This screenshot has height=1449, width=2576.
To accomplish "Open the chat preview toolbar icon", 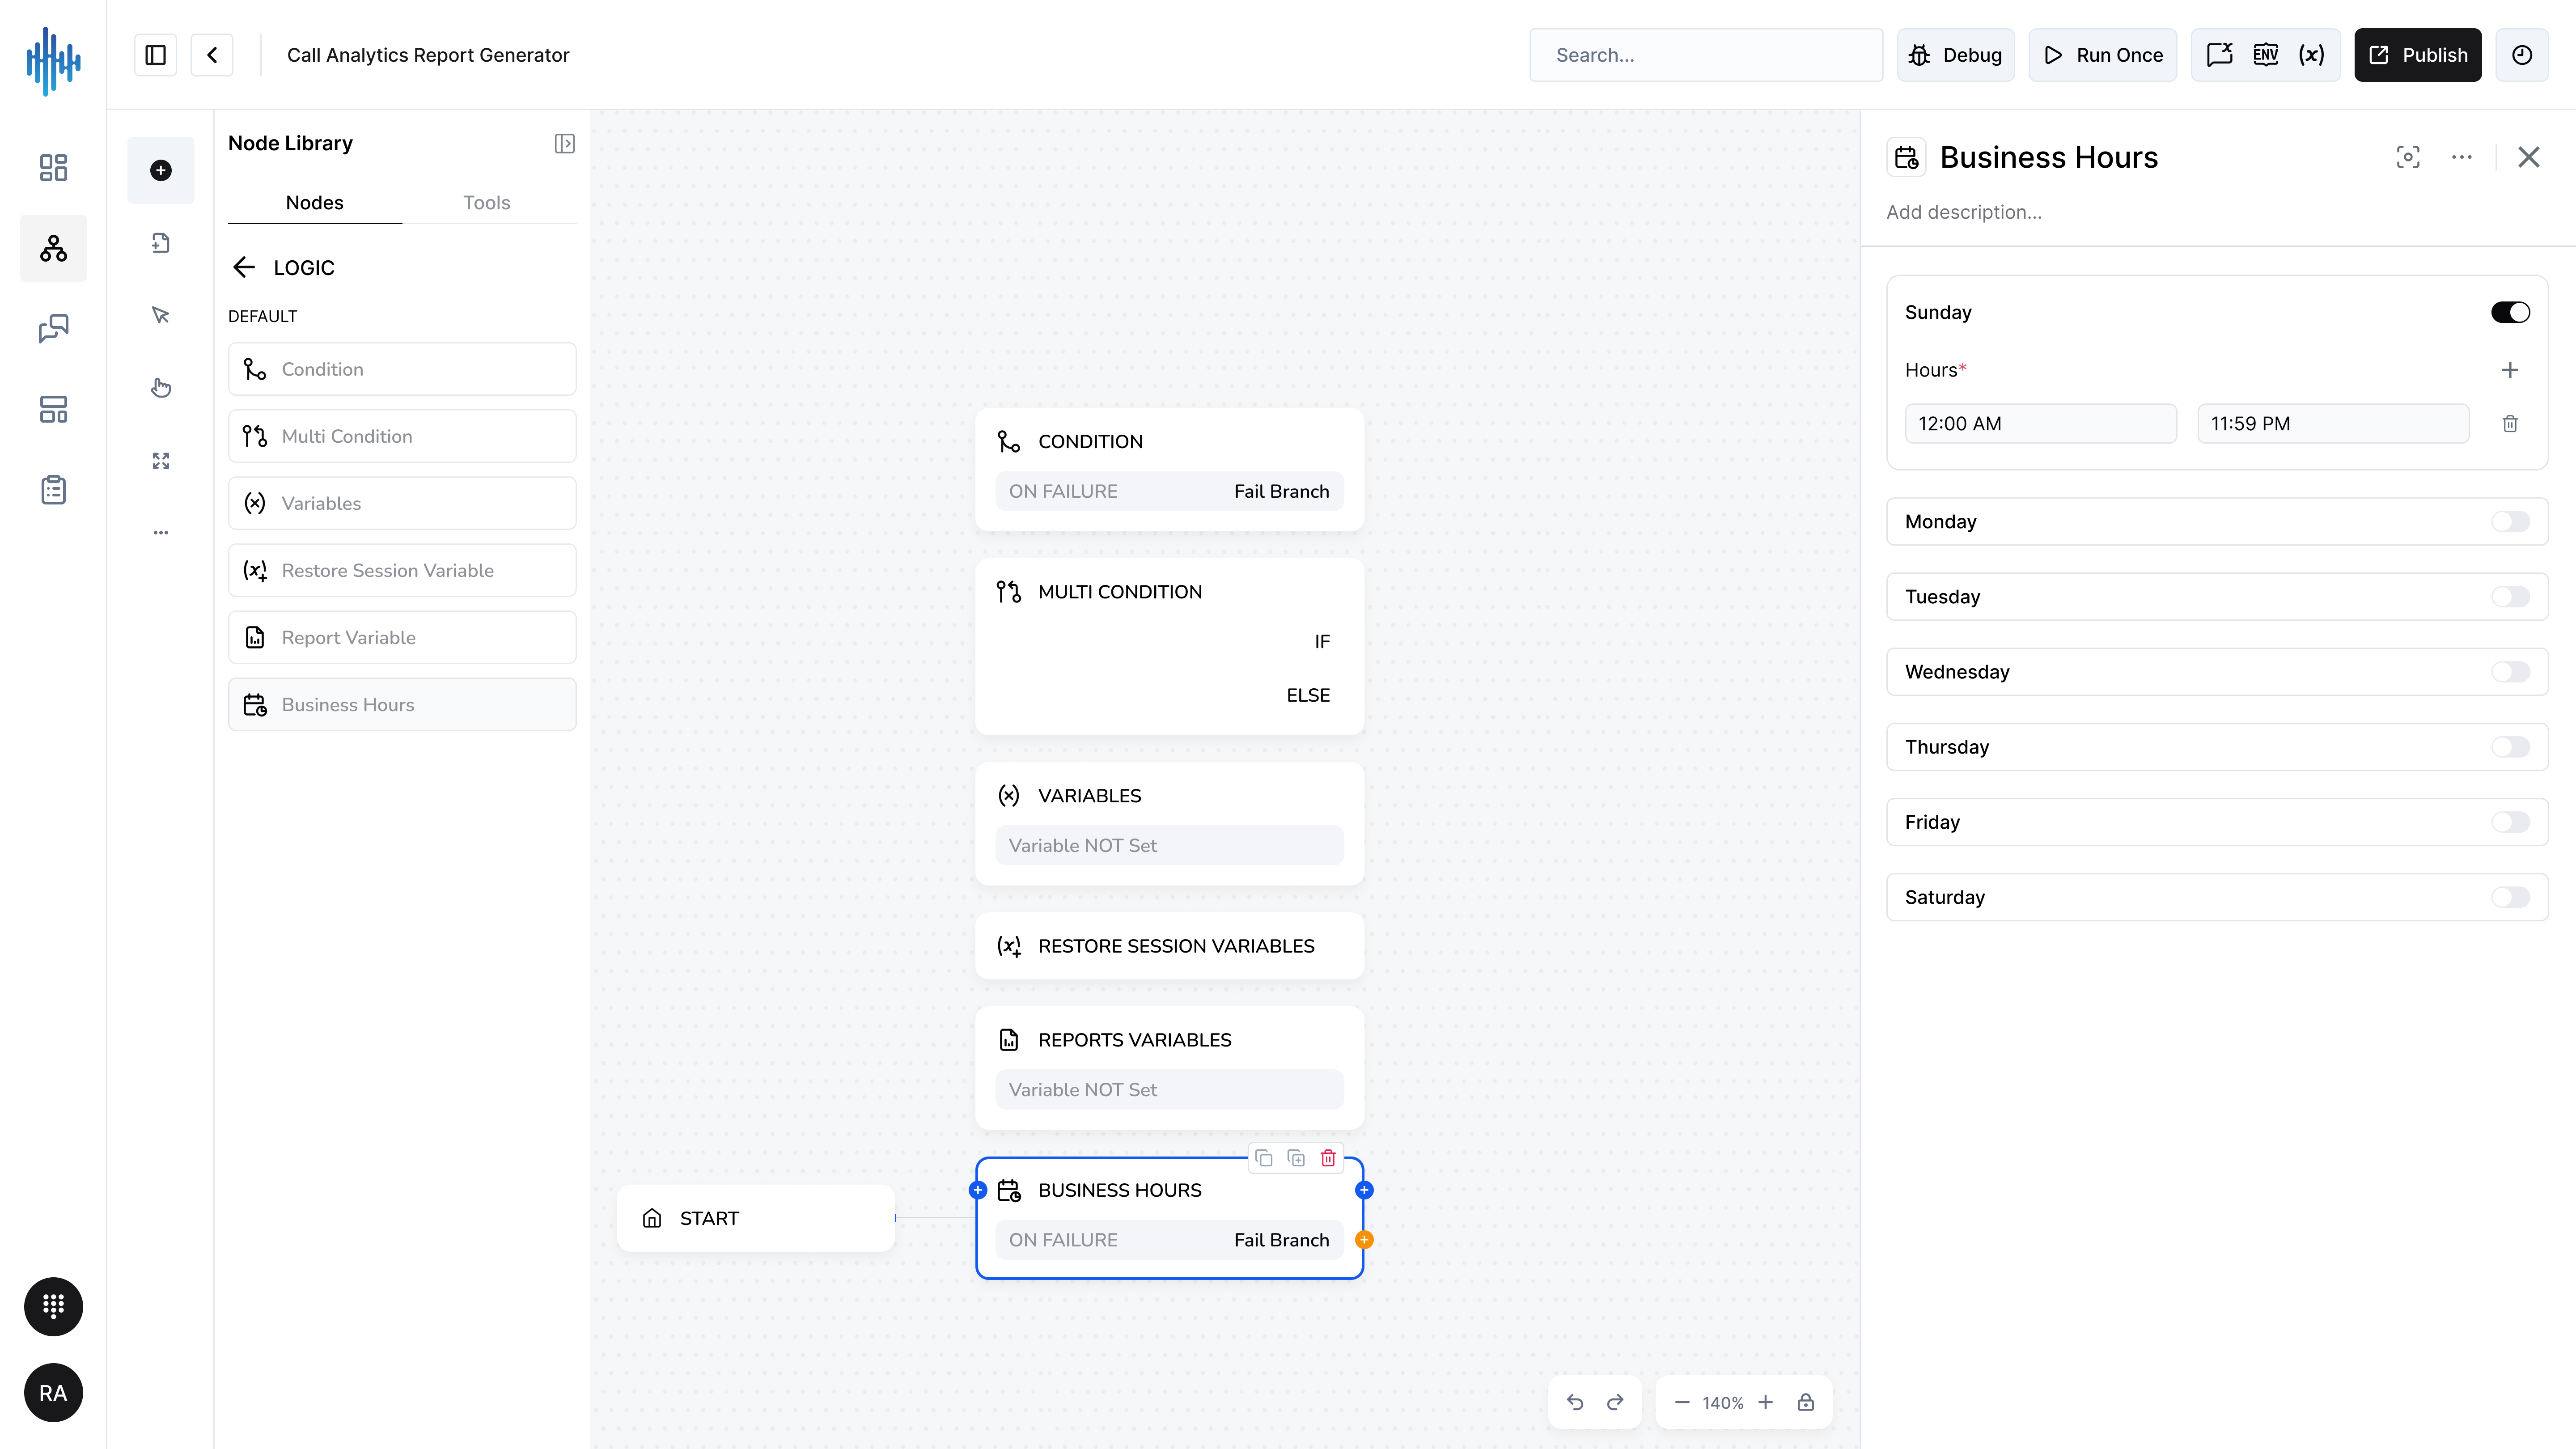I will click(x=2220, y=55).
